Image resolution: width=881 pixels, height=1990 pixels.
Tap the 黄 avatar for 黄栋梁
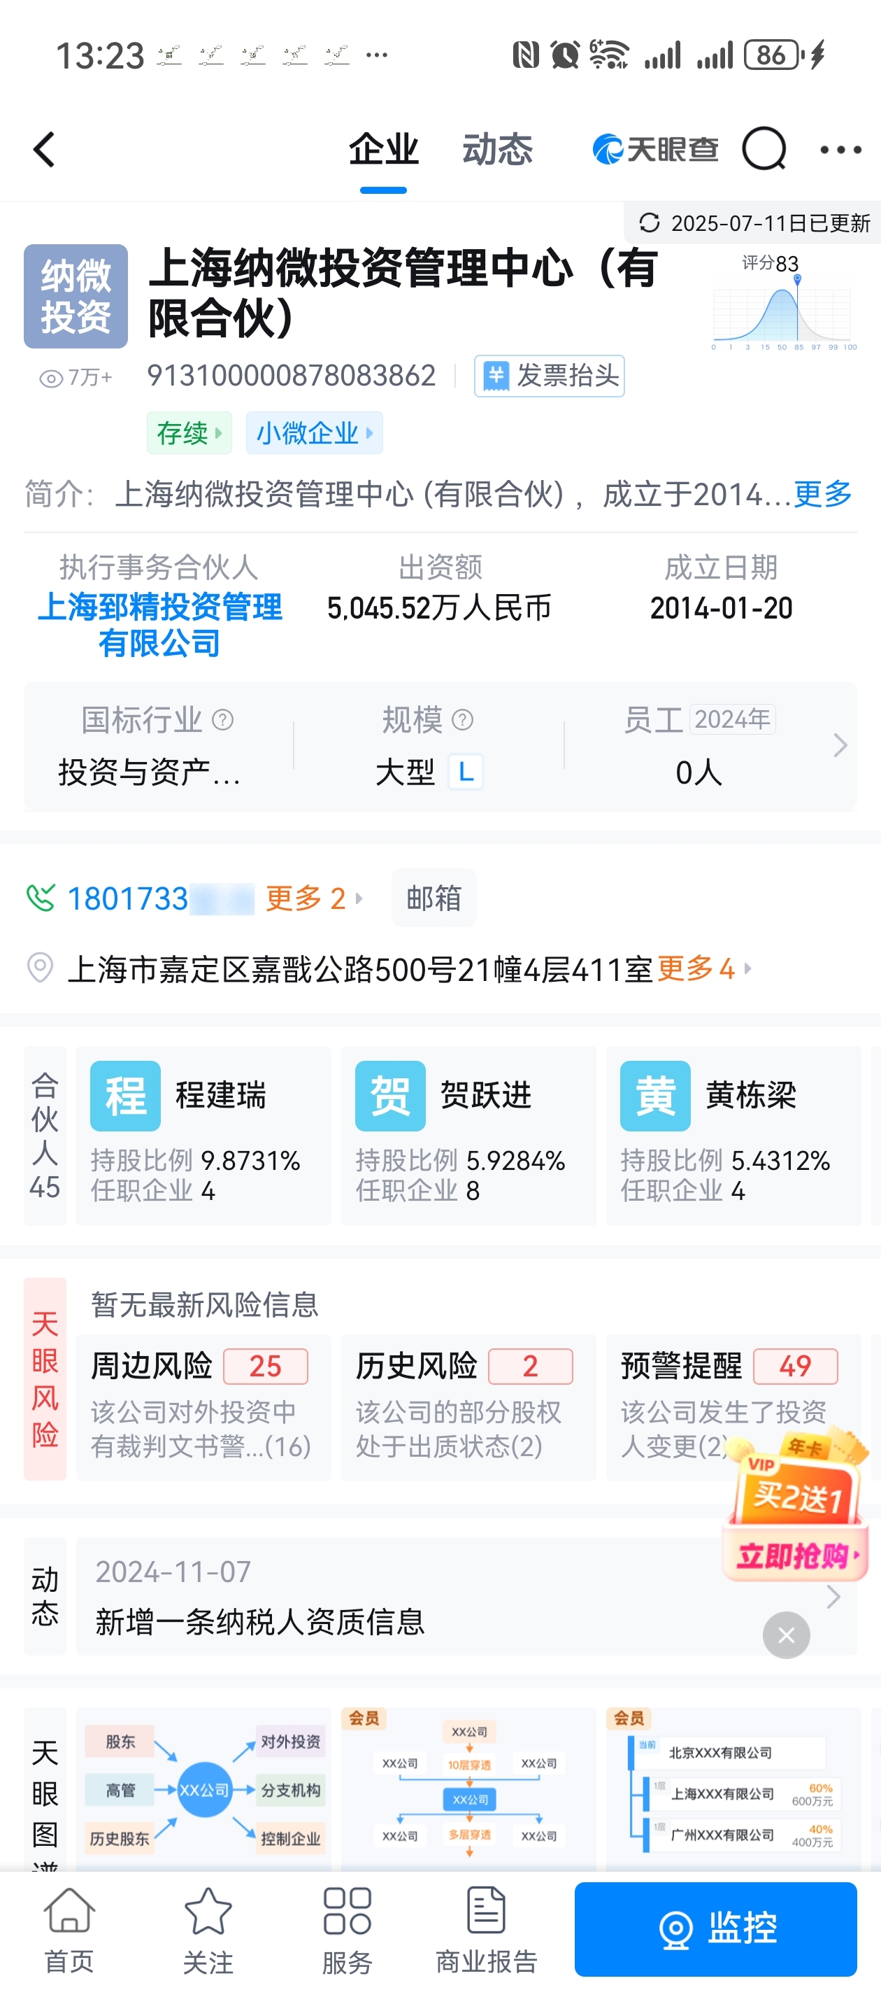(656, 1096)
